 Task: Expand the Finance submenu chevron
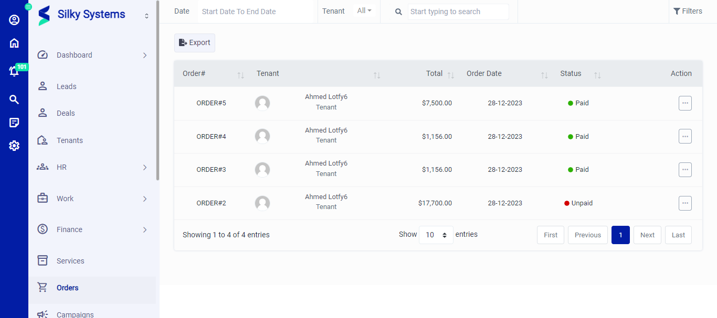(145, 229)
